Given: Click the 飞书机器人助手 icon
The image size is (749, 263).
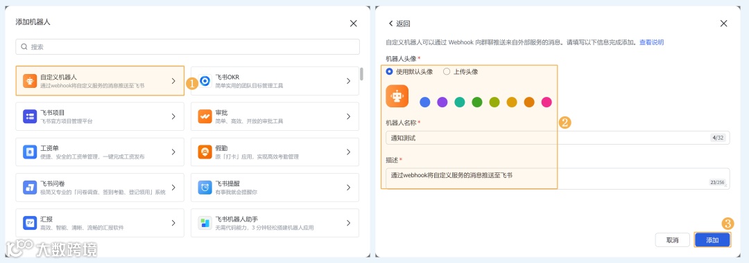Looking at the screenshot, I should click(205, 223).
